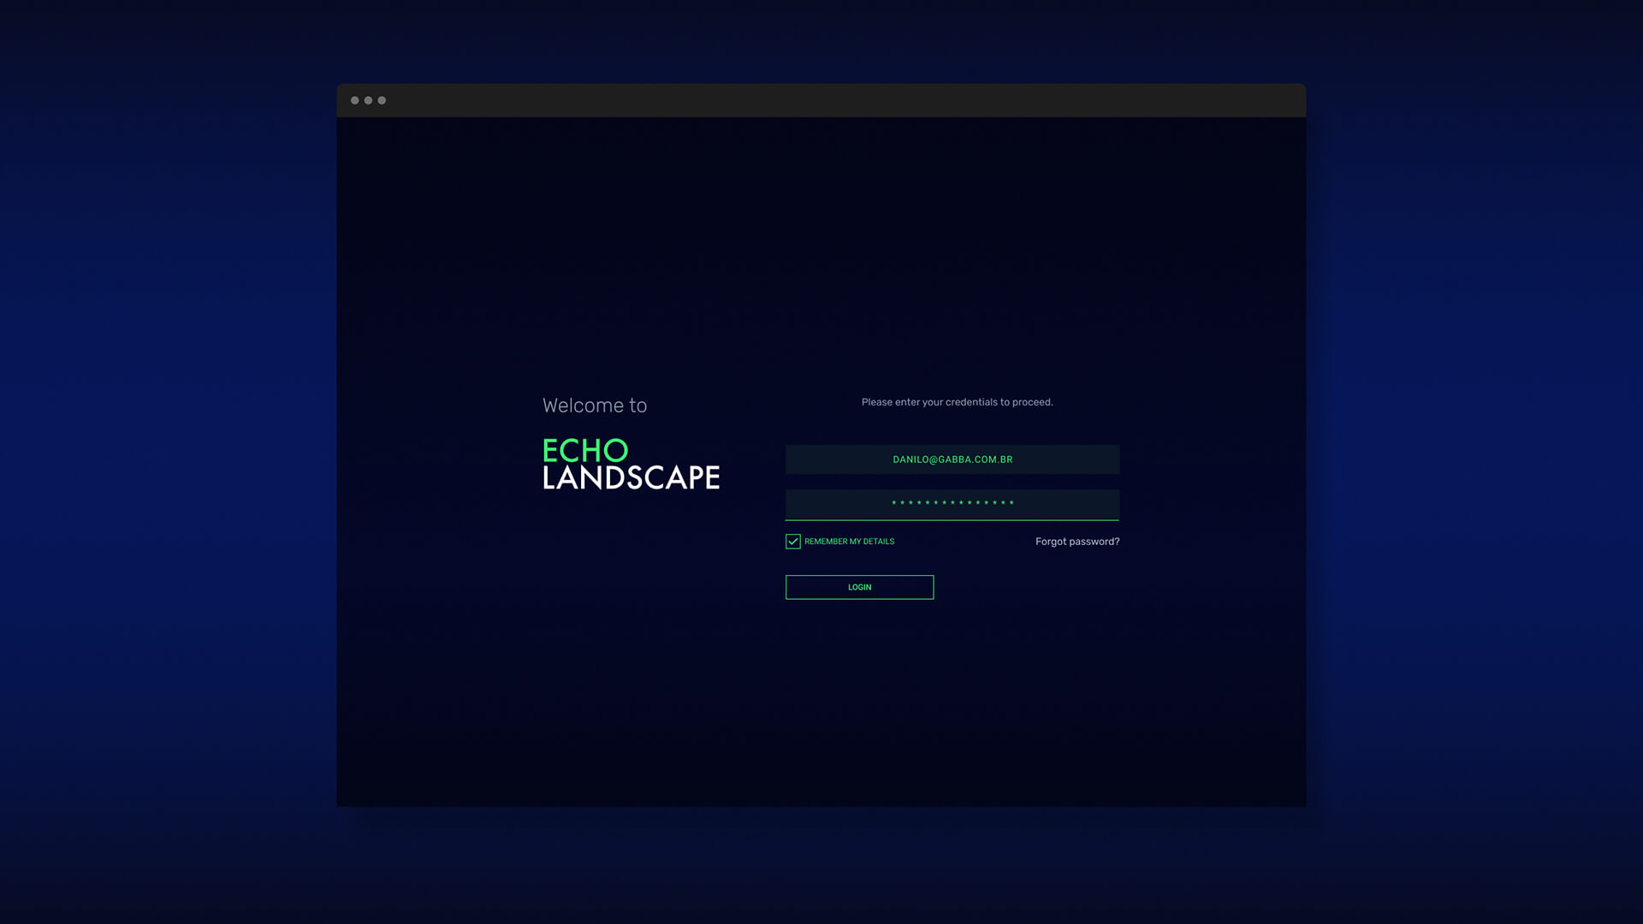Click the green ECHO logo word
1643x924 pixels.
coord(585,451)
